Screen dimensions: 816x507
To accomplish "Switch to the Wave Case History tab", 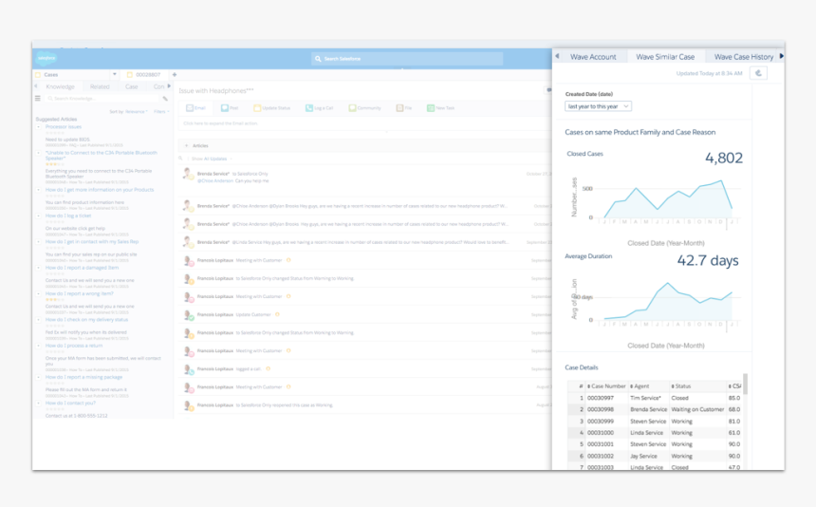I will click(x=743, y=57).
